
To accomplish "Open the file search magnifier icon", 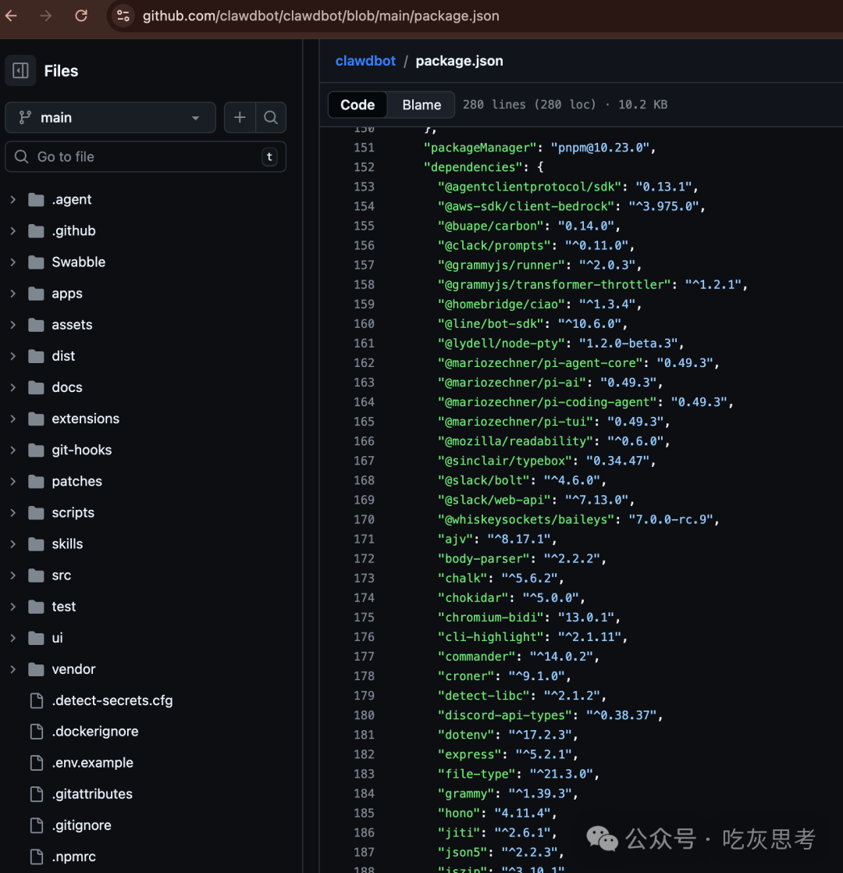I will click(x=271, y=117).
